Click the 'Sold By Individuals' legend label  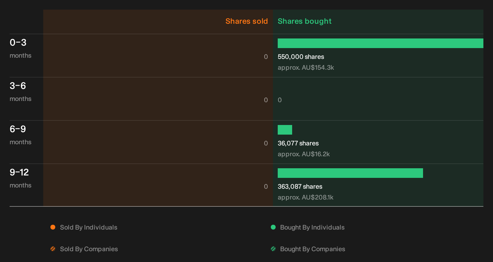click(89, 227)
